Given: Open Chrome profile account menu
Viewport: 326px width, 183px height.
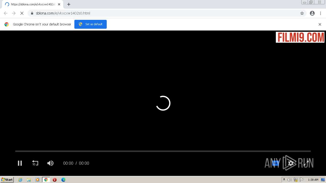Looking at the screenshot, I should click(x=312, y=13).
